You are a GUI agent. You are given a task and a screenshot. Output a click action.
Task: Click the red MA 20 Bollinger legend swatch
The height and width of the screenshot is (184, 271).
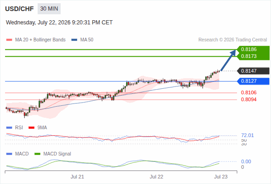pos(9,40)
